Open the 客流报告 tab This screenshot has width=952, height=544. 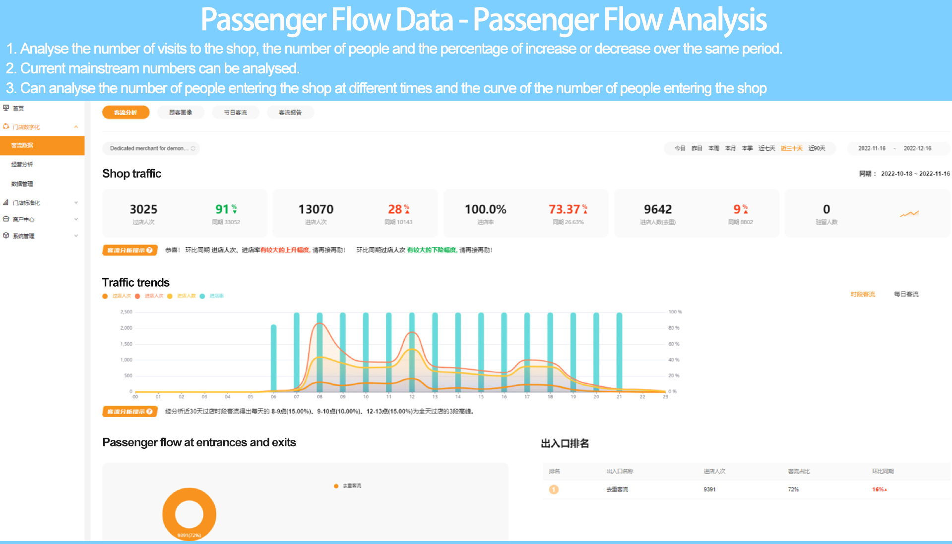click(290, 113)
